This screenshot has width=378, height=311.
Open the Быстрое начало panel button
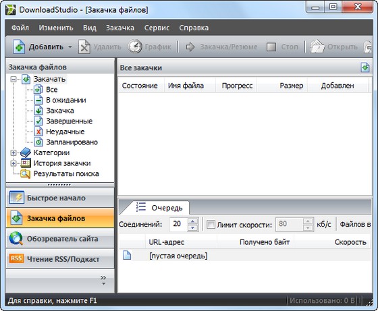(60, 198)
